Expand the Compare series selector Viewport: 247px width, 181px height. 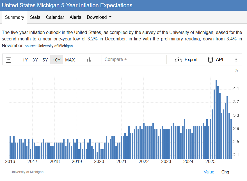134,59
